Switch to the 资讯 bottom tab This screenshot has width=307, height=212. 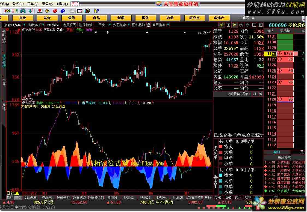click(238, 198)
